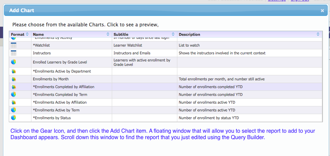The image size is (330, 156).
Task: Click bar chart icon for Enrollments Active by Affiliation
Action: (14, 102)
